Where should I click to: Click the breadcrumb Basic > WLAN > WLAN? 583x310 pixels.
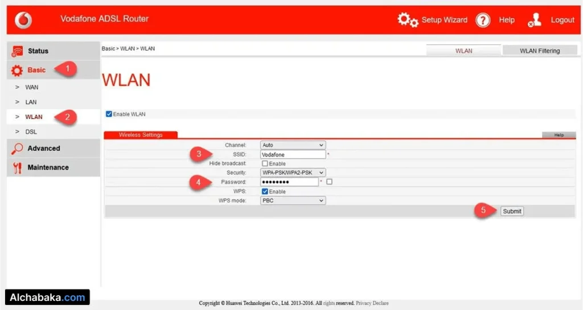128,49
